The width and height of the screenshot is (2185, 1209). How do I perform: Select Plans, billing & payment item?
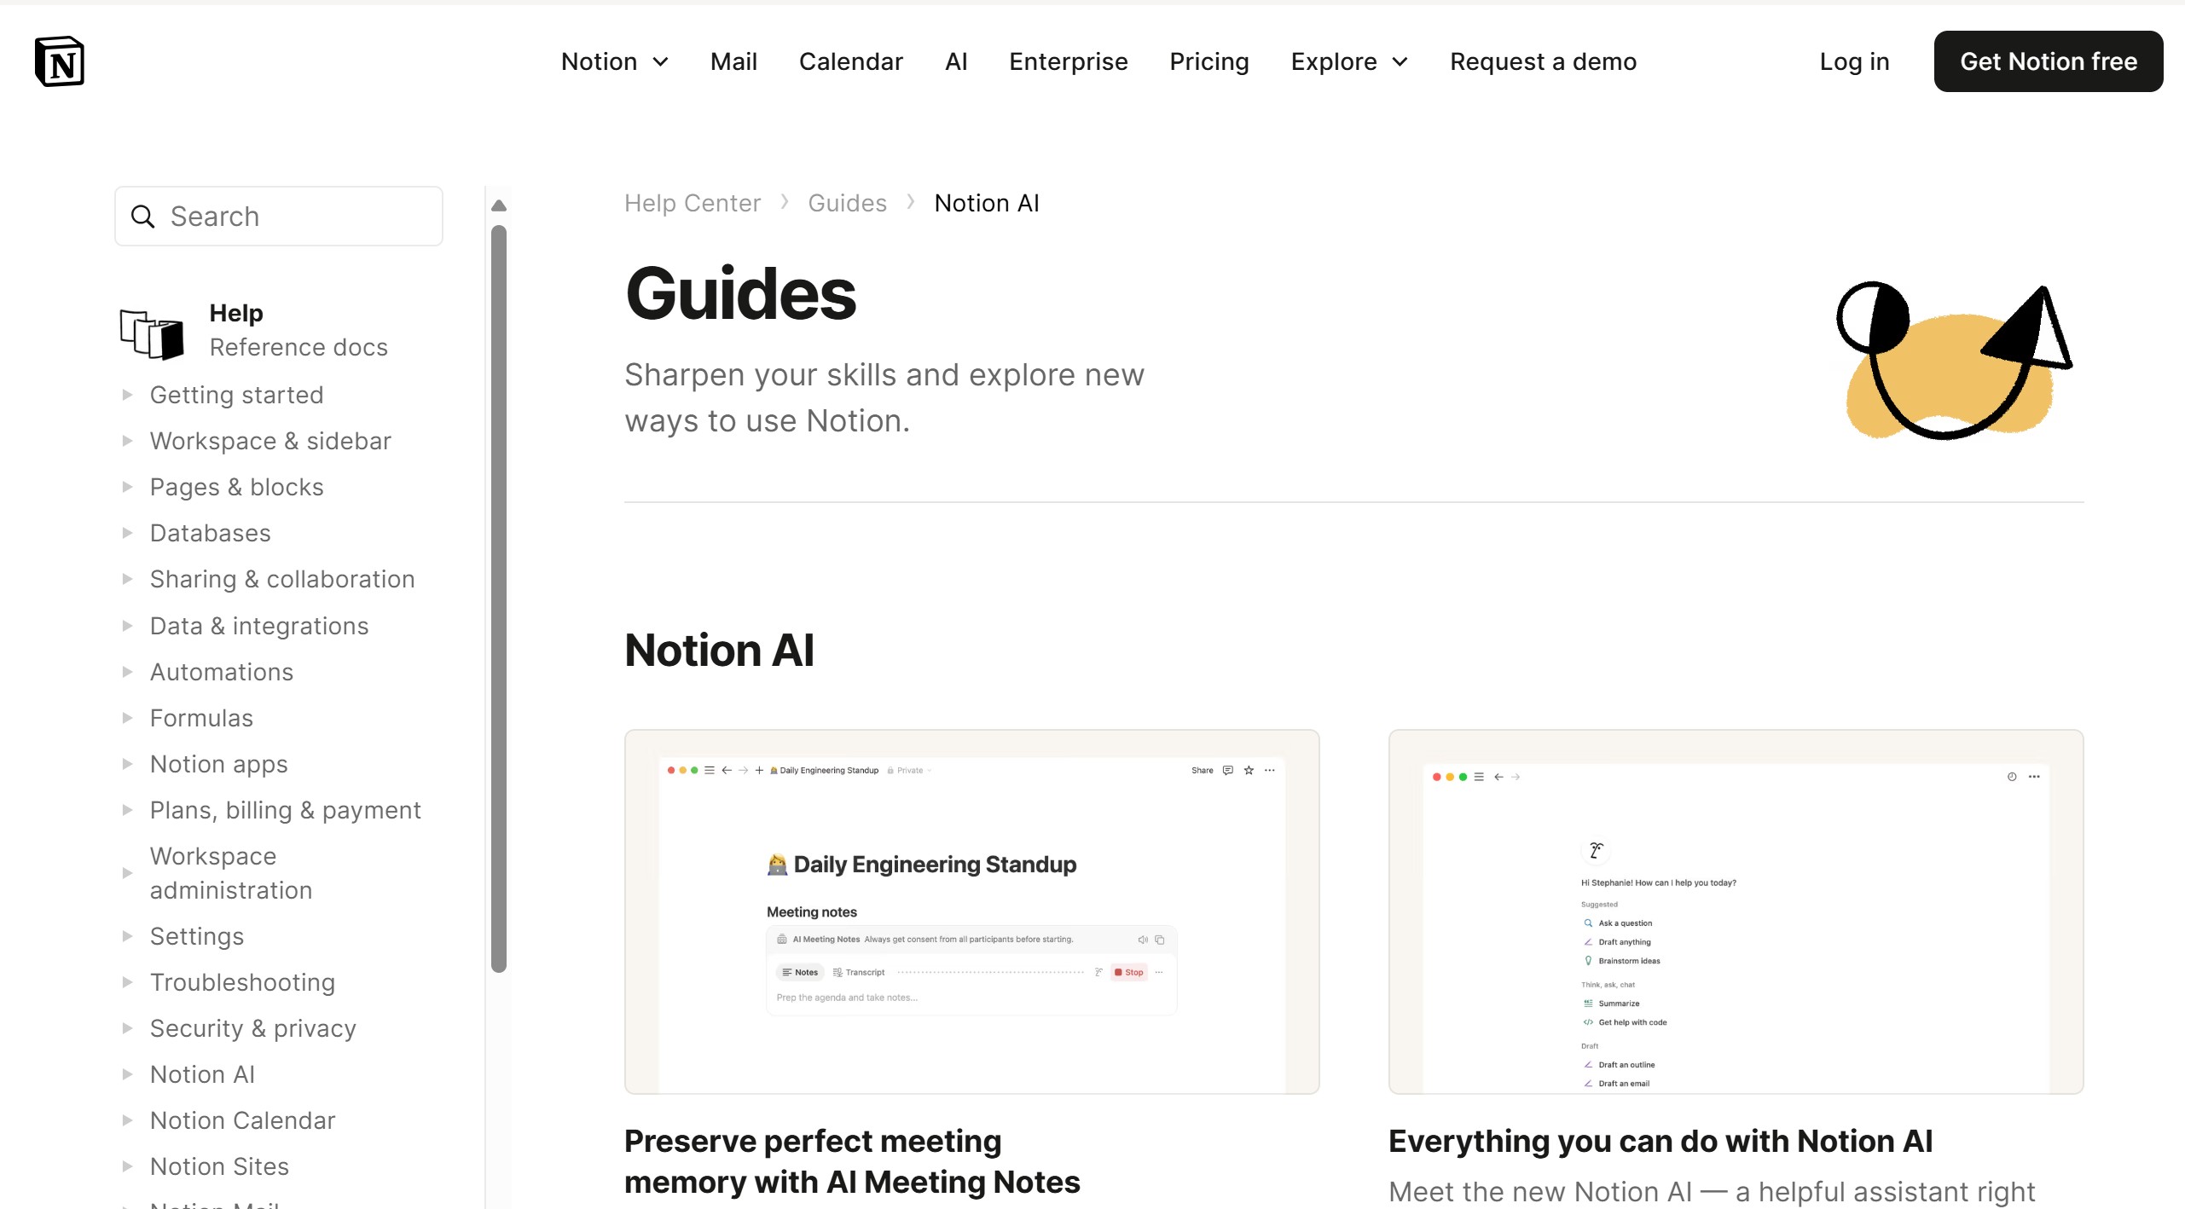(x=285, y=810)
